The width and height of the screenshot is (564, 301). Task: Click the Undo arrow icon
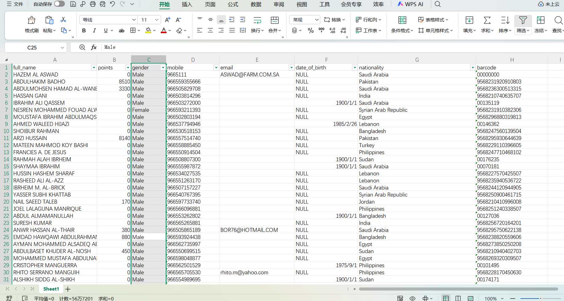click(x=112, y=4)
